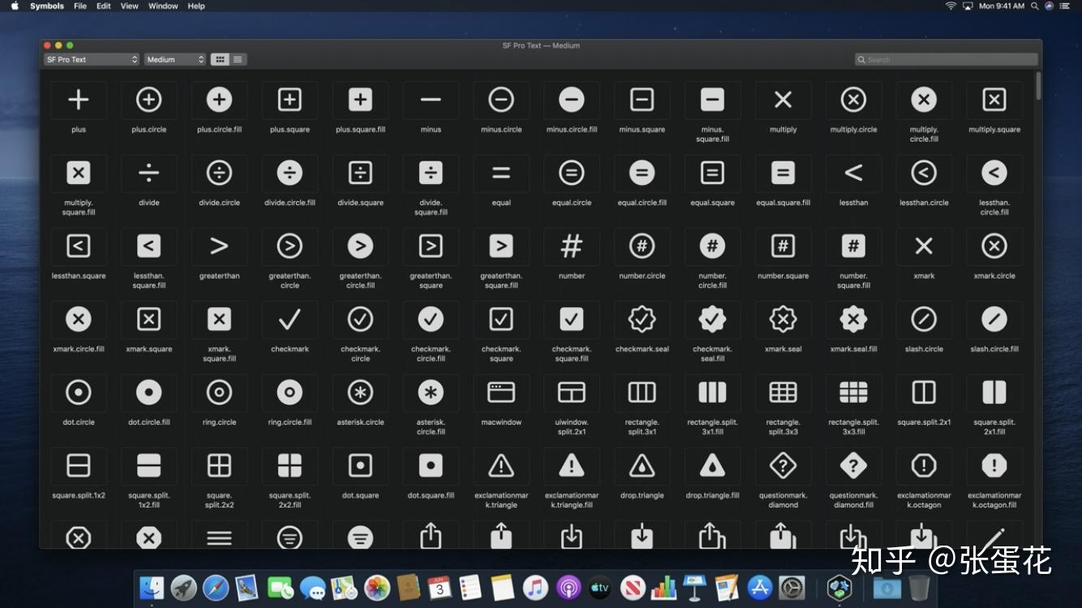The height and width of the screenshot is (608, 1082).
Task: Select the slash.circle symbol
Action: [x=924, y=319]
